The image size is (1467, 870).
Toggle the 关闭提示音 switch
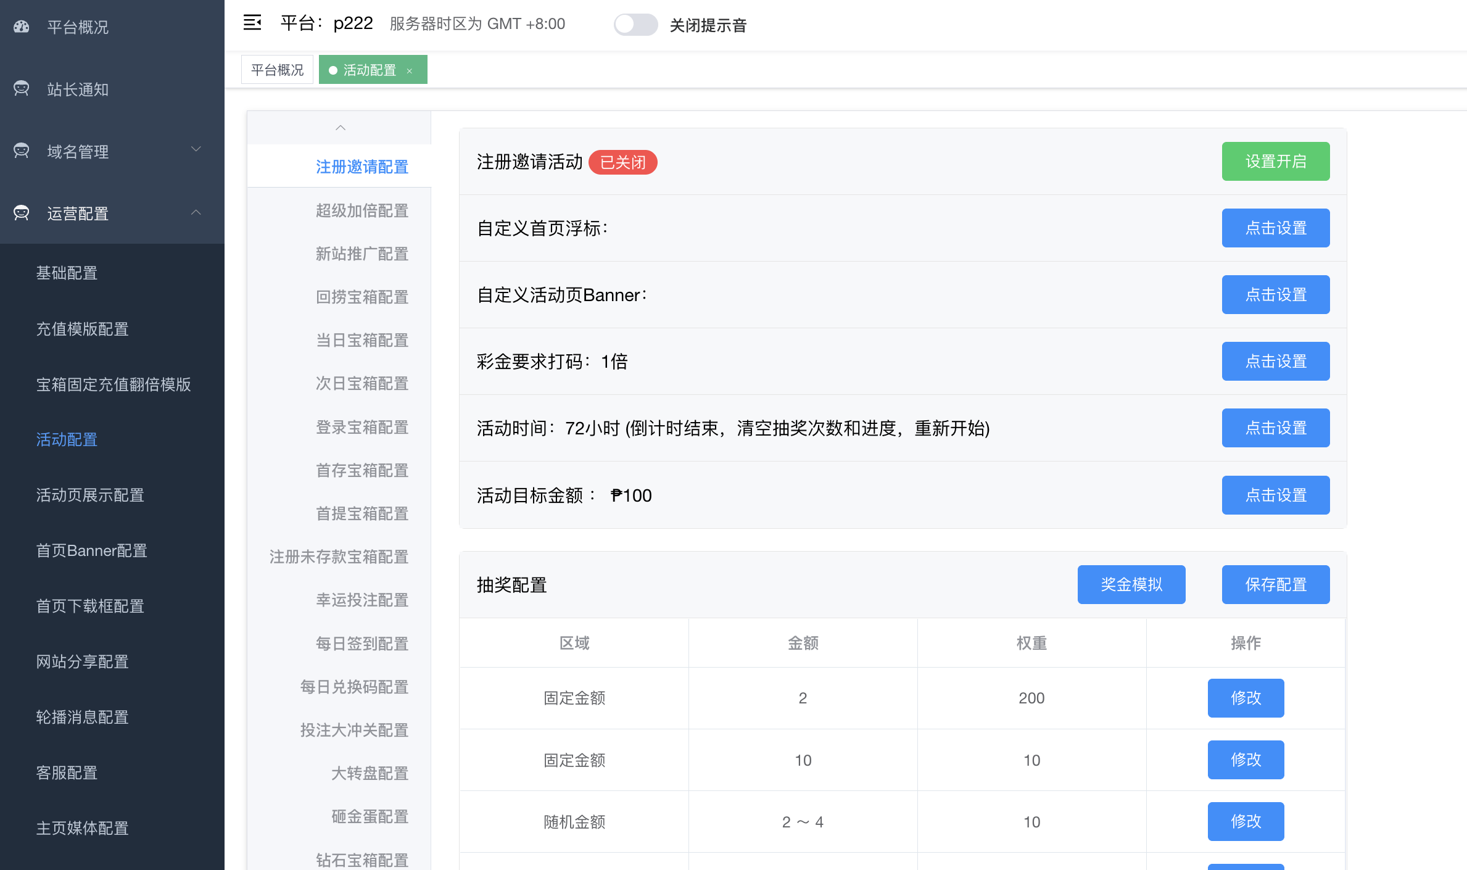click(635, 25)
